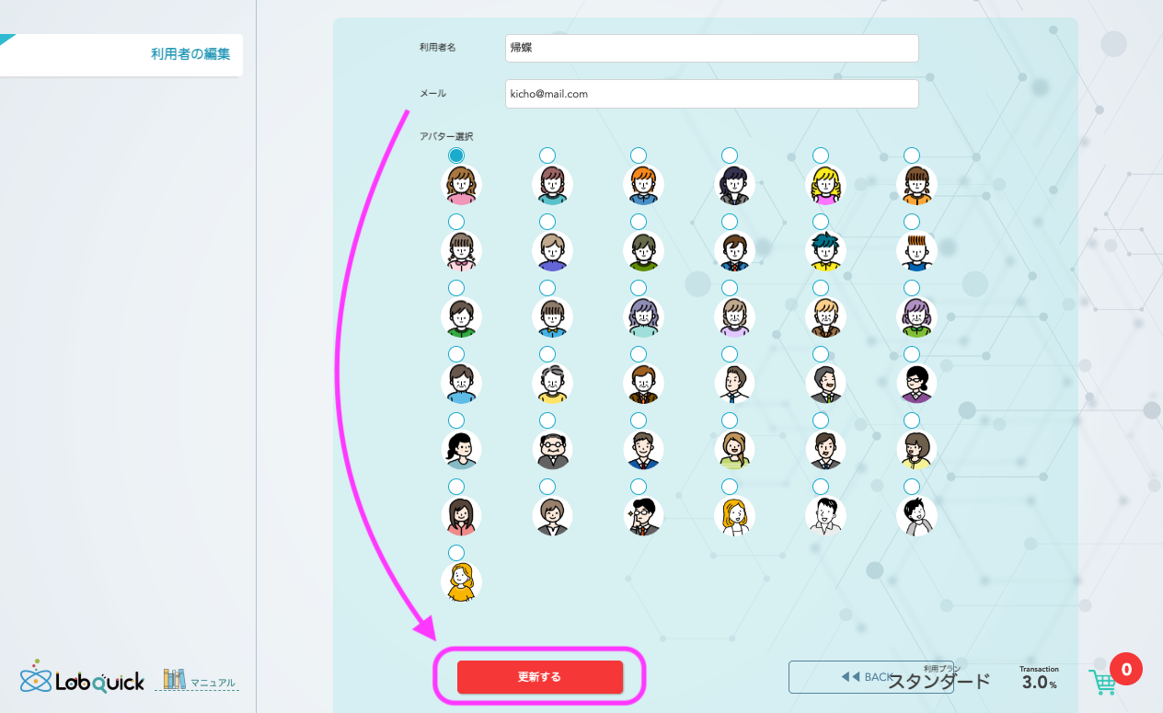Click the shopping cart icon

click(1102, 682)
